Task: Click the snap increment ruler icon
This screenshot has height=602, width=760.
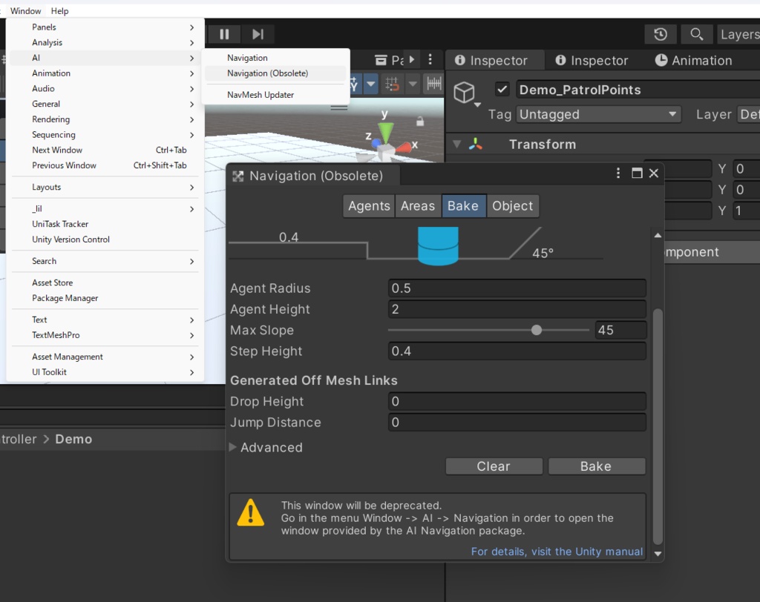Action: tap(433, 84)
